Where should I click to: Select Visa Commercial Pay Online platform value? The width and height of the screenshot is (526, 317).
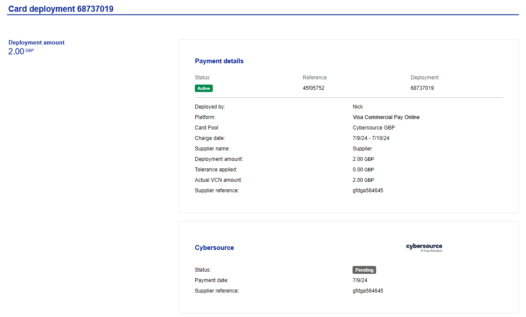tap(386, 117)
